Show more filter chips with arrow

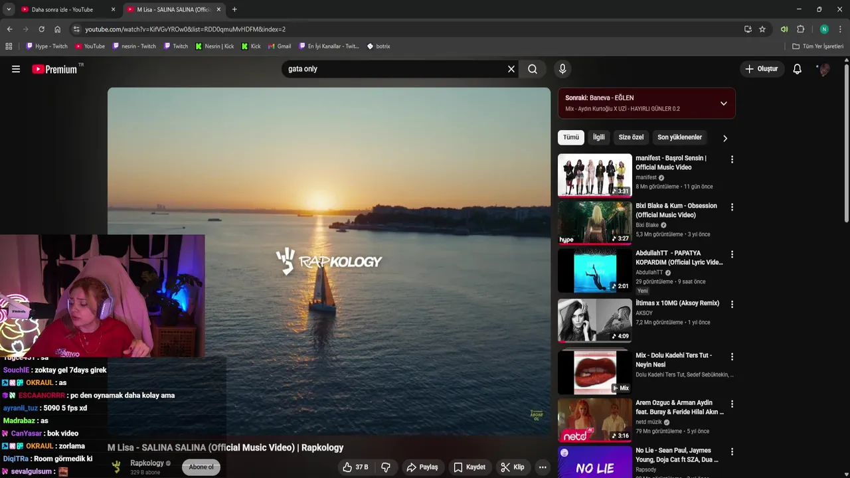tap(725, 138)
